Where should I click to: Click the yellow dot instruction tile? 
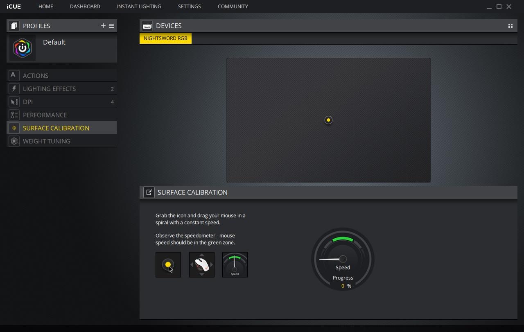click(168, 265)
